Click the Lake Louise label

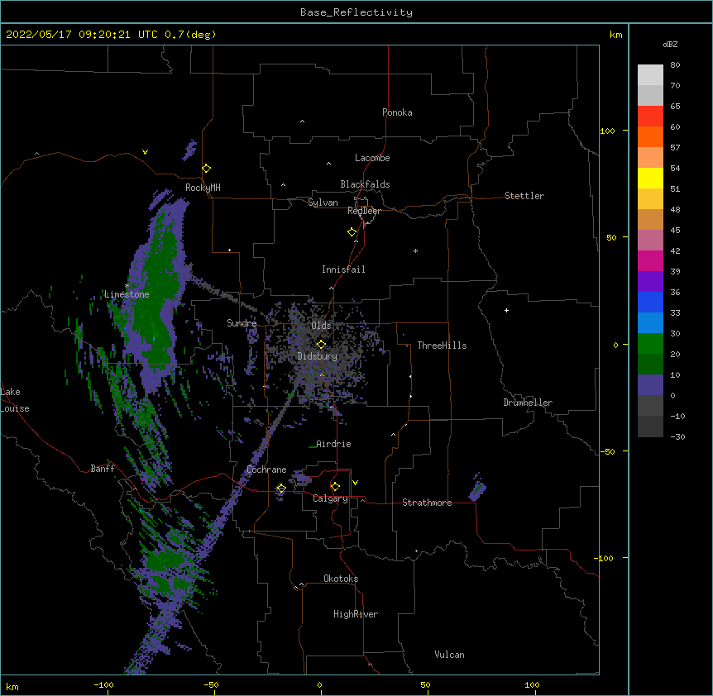[x=15, y=400]
